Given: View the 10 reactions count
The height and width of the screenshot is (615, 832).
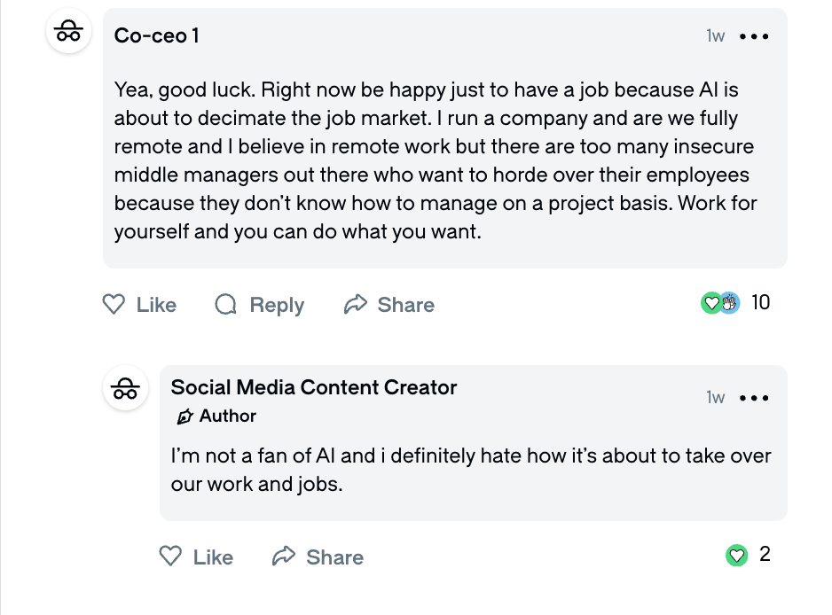Looking at the screenshot, I should [760, 302].
